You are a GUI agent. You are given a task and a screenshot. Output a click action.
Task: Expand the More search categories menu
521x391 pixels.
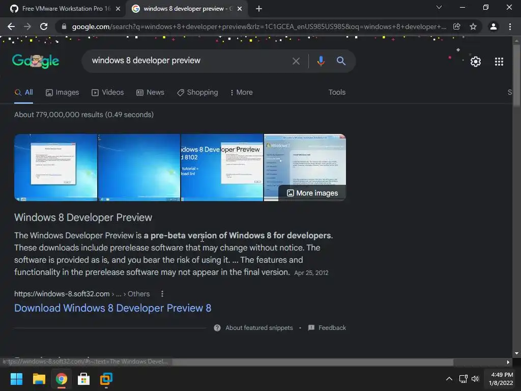pos(241,93)
